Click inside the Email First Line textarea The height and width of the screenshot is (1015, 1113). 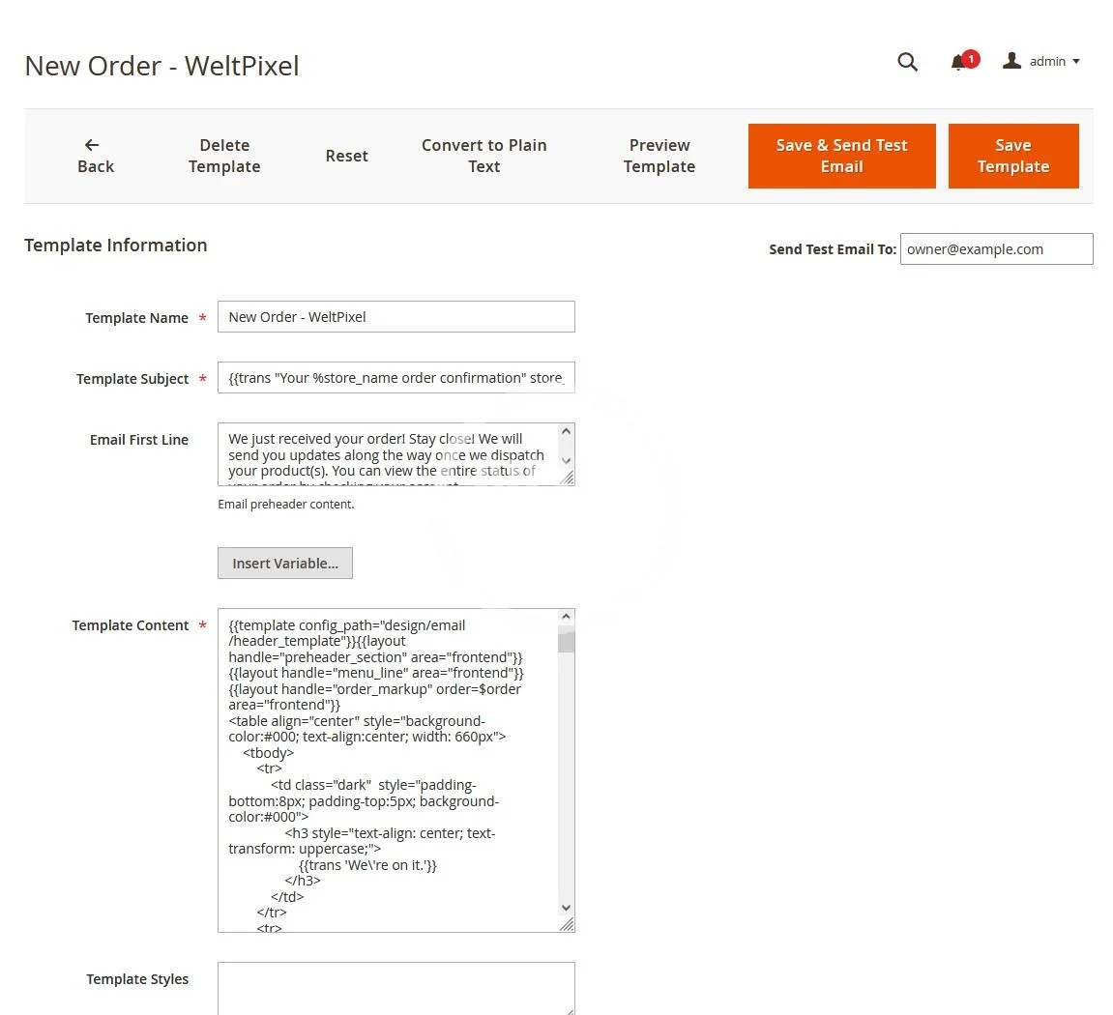[x=387, y=454]
